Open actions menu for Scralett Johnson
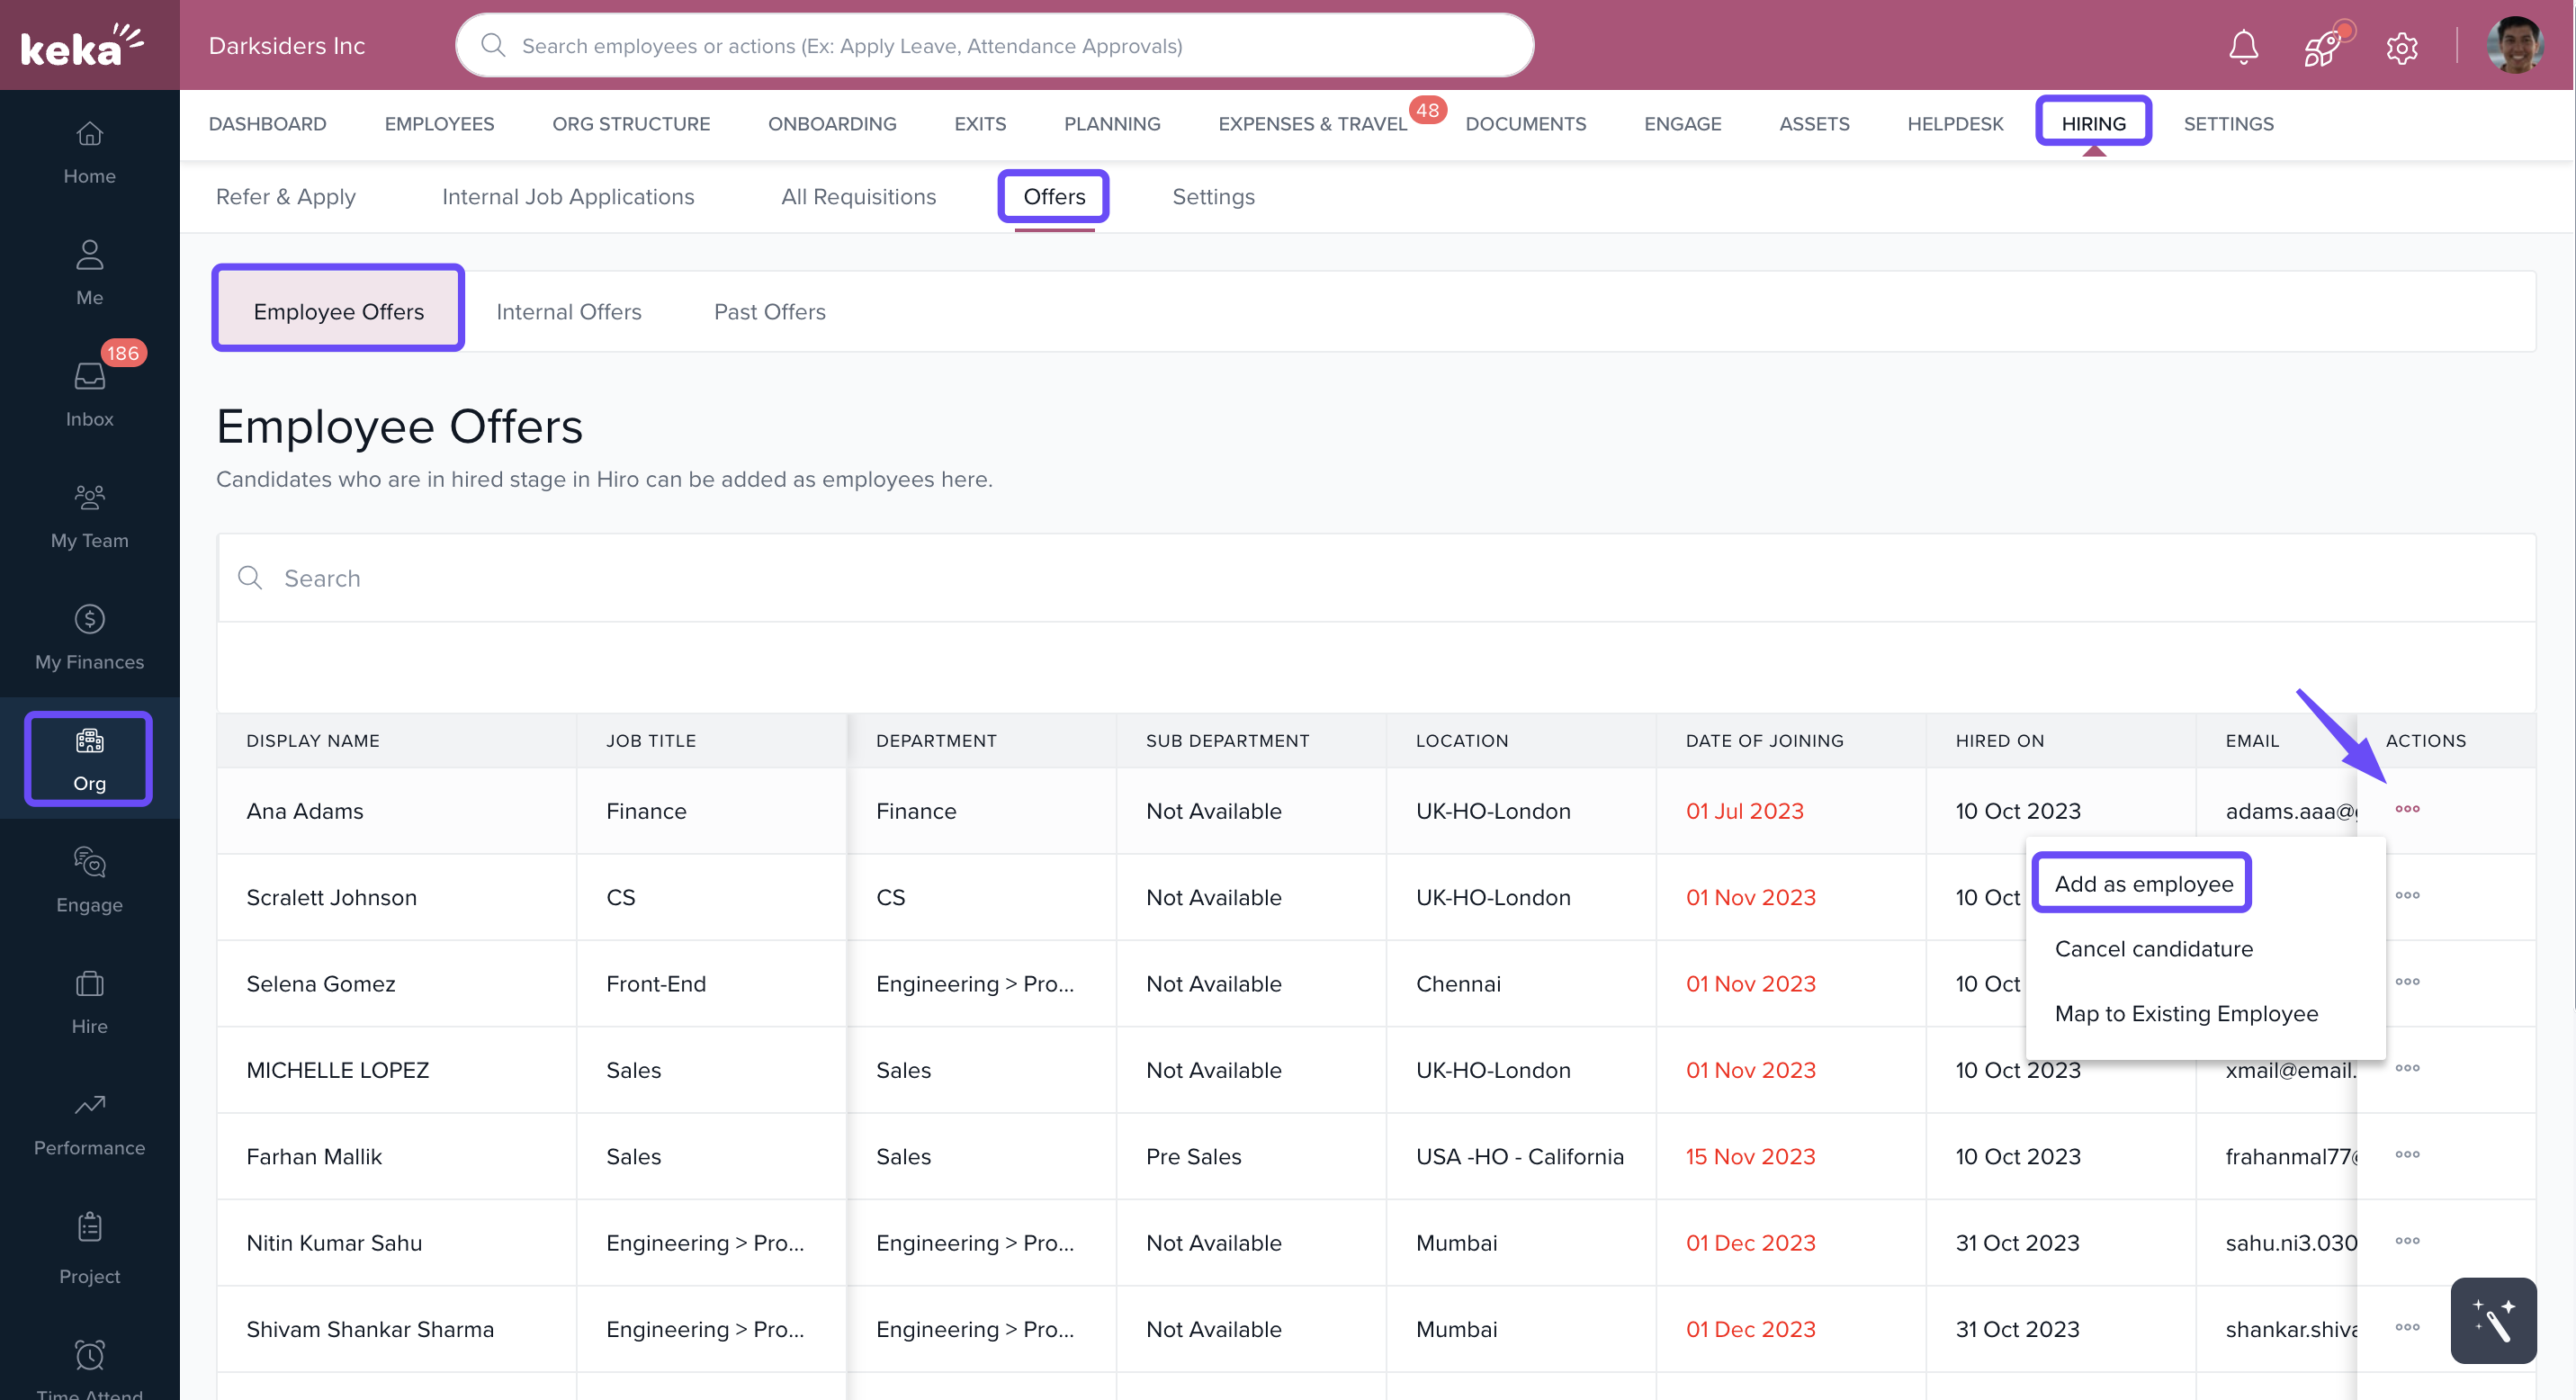2576x1400 pixels. point(2407,895)
